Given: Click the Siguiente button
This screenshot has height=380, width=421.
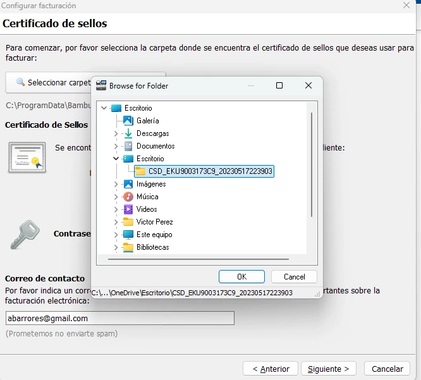Looking at the screenshot, I should click(328, 369).
